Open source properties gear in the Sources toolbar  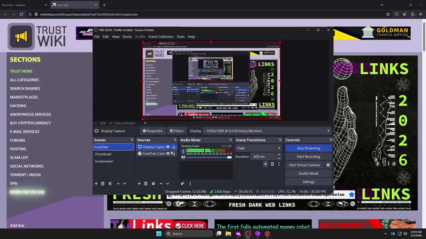(x=153, y=184)
